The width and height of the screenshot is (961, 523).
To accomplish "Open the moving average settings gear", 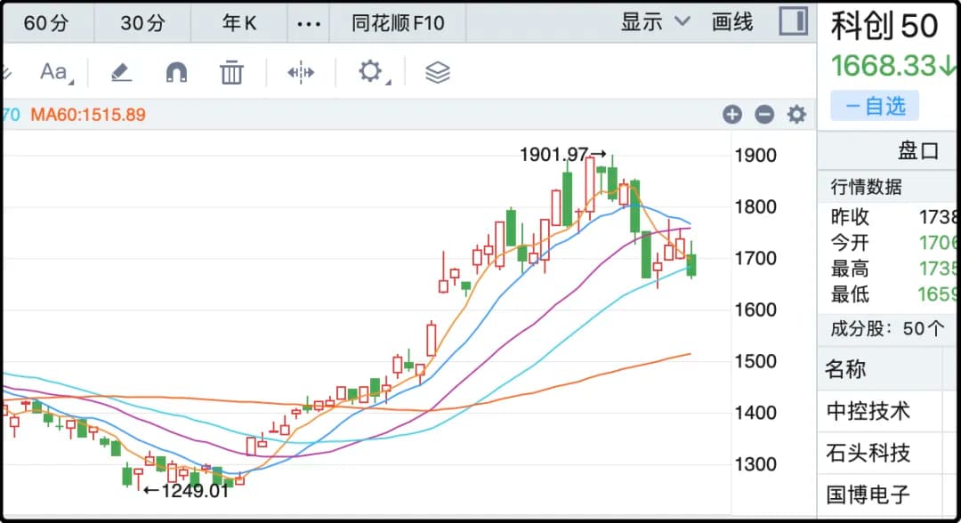I will click(796, 114).
